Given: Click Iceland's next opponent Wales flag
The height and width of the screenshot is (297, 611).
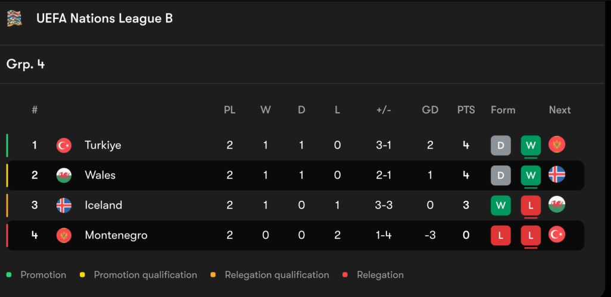Looking at the screenshot, I should [x=557, y=205].
